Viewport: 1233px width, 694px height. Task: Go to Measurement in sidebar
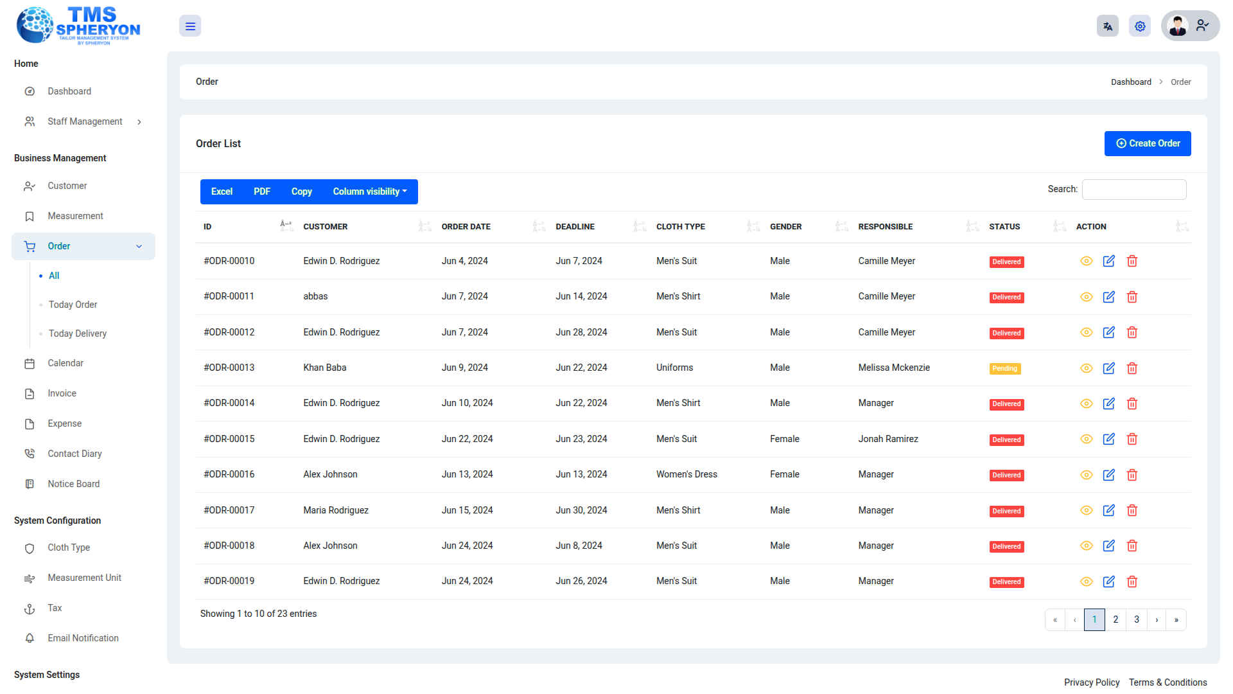click(x=83, y=216)
